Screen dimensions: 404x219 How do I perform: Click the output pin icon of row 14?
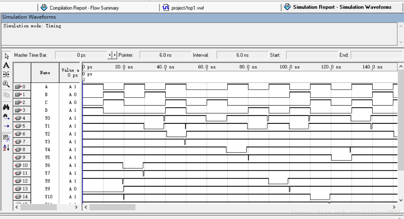tap(18, 197)
